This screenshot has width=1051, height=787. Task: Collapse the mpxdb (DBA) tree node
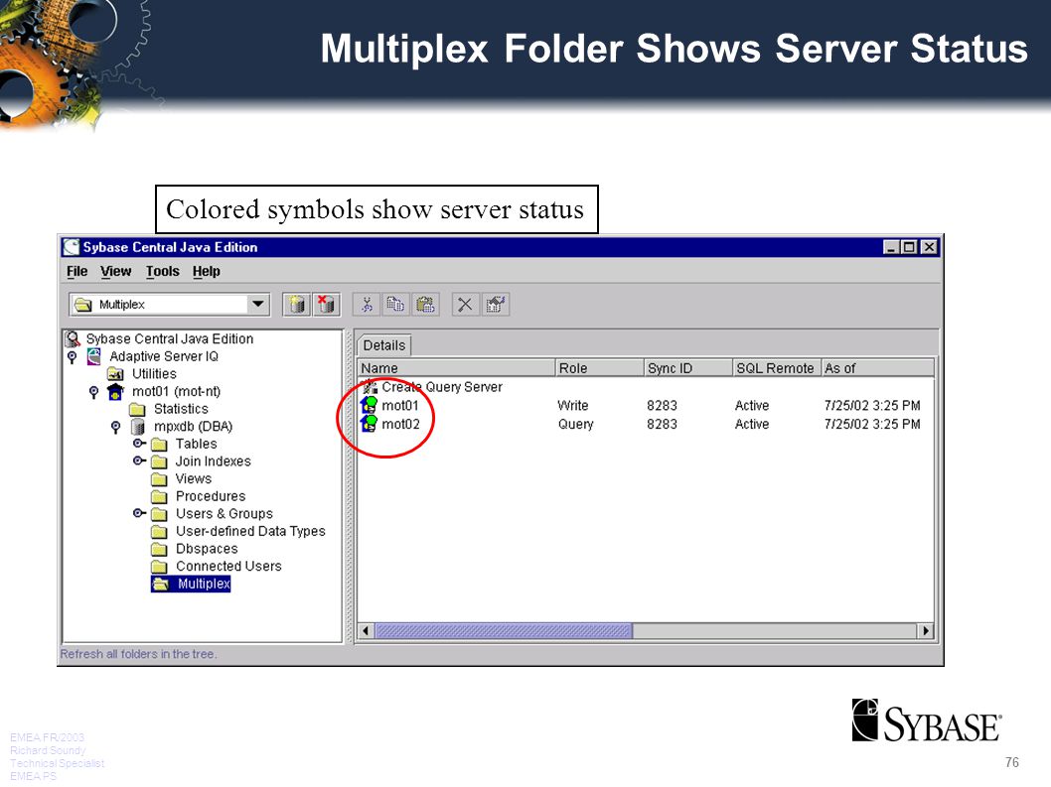click(x=116, y=427)
